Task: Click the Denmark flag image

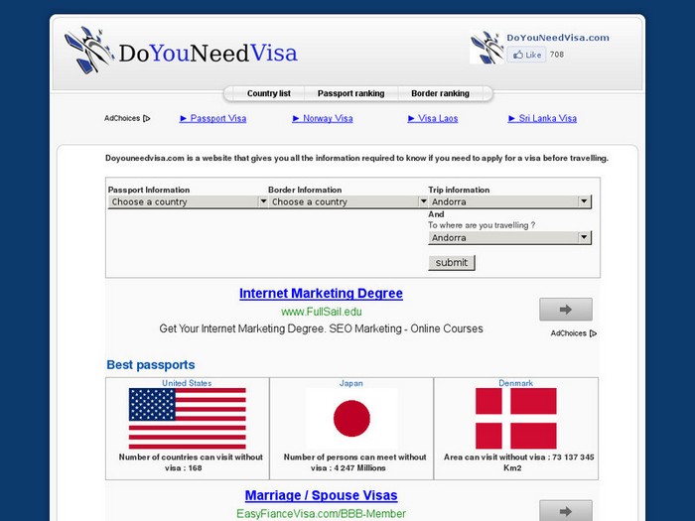Action: [x=516, y=419]
